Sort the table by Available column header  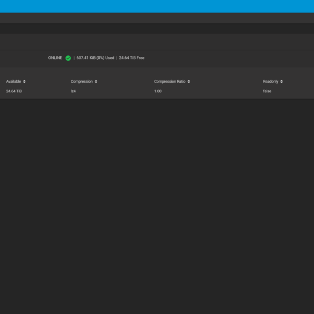click(x=13, y=82)
